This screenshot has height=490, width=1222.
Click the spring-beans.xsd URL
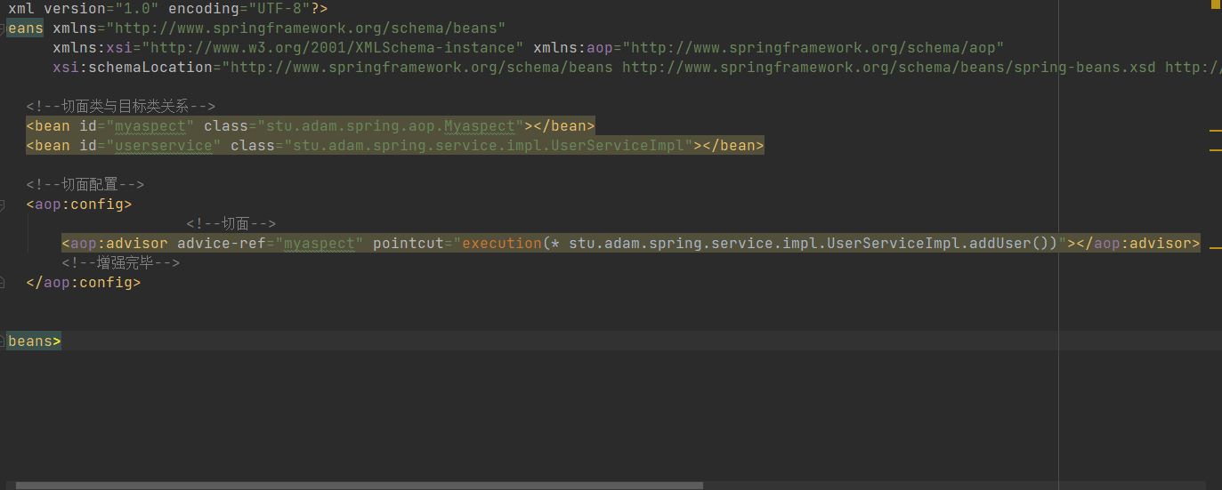888,68
